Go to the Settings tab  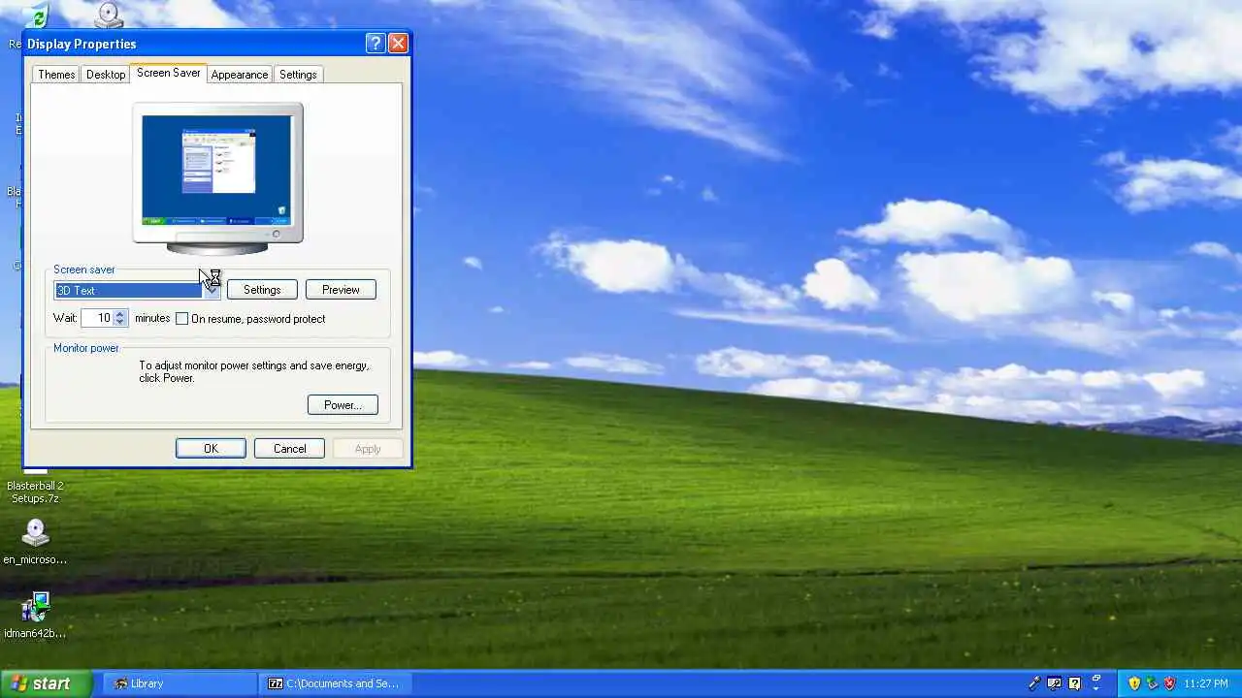click(x=298, y=75)
